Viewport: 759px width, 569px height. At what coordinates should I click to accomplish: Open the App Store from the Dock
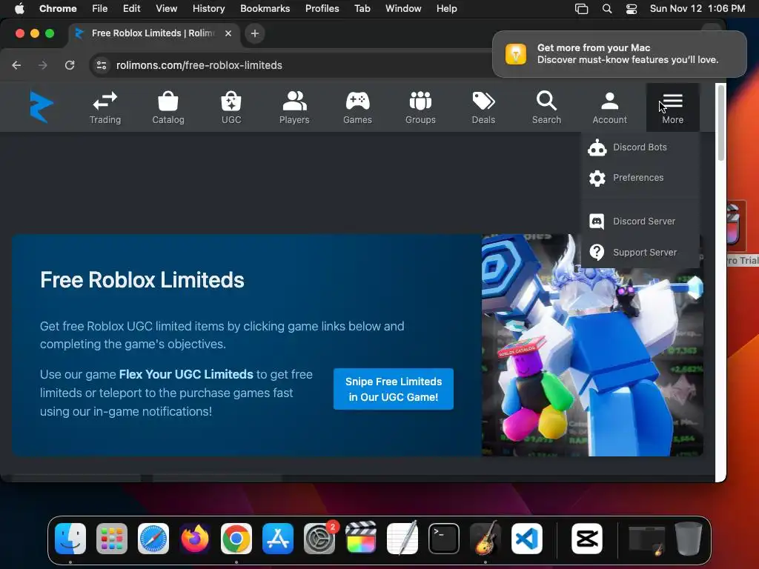point(278,539)
